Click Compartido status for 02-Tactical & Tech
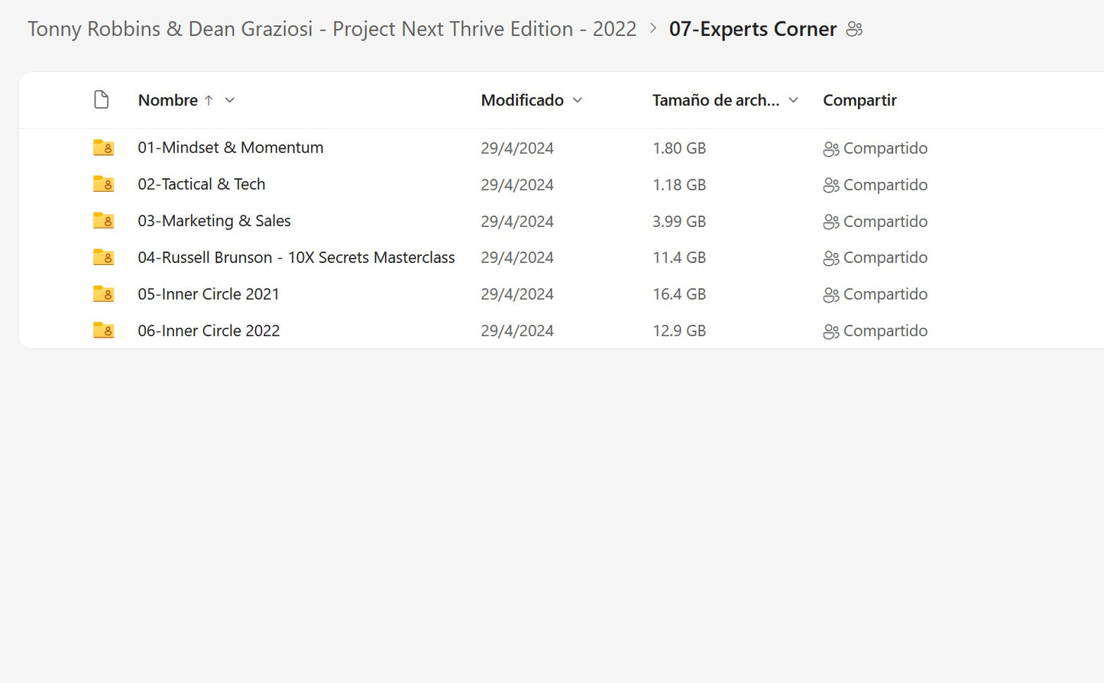This screenshot has height=683, width=1104. (x=876, y=185)
